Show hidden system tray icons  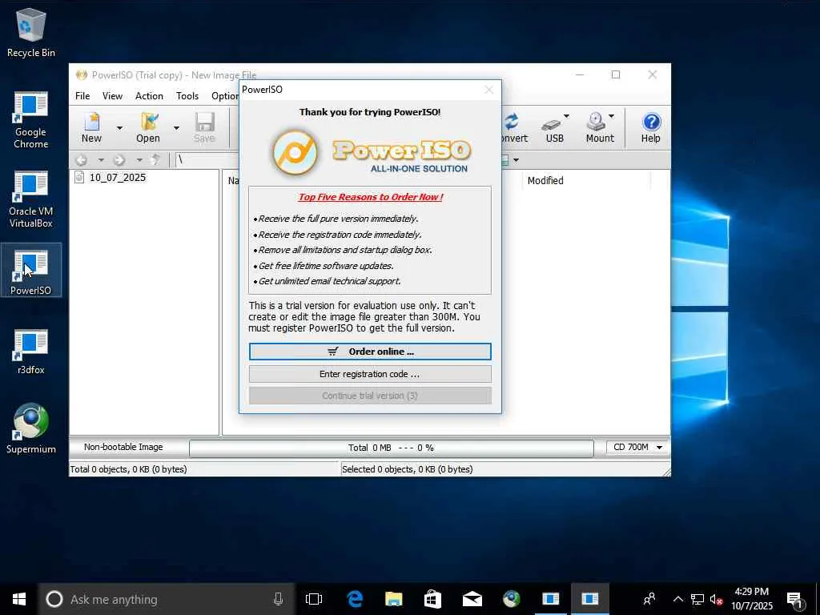(677, 599)
